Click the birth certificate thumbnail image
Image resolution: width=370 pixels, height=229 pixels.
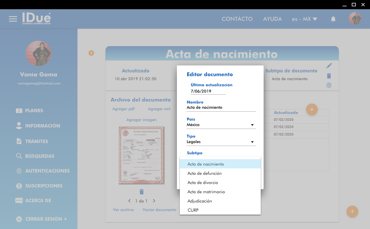[x=141, y=155]
